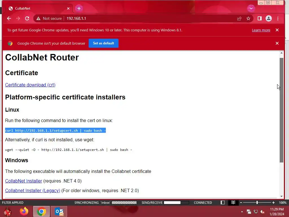Click the scroll down arrow
The width and height of the screenshot is (289, 217).
pos(281,197)
